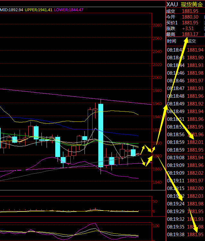Click the MID:1892.94 indicator label
The image size is (205, 241).
pos(12,10)
